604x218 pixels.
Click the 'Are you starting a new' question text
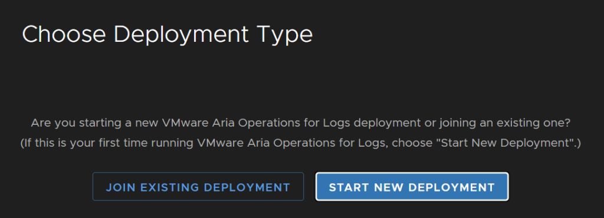click(x=300, y=123)
